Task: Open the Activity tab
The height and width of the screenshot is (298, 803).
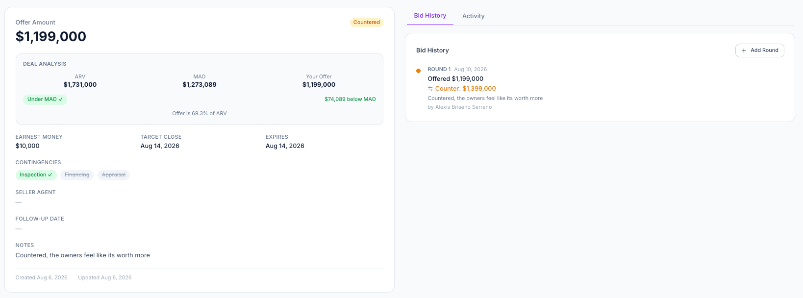Action: (473, 16)
